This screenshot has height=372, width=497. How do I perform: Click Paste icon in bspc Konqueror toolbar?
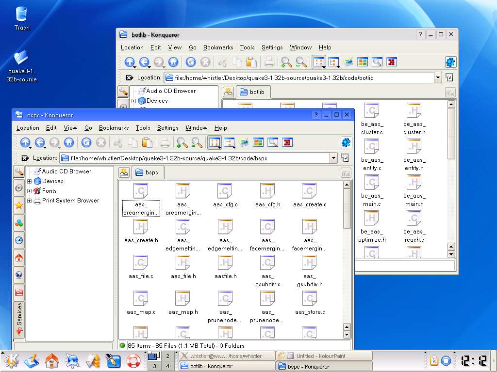tap(147, 143)
